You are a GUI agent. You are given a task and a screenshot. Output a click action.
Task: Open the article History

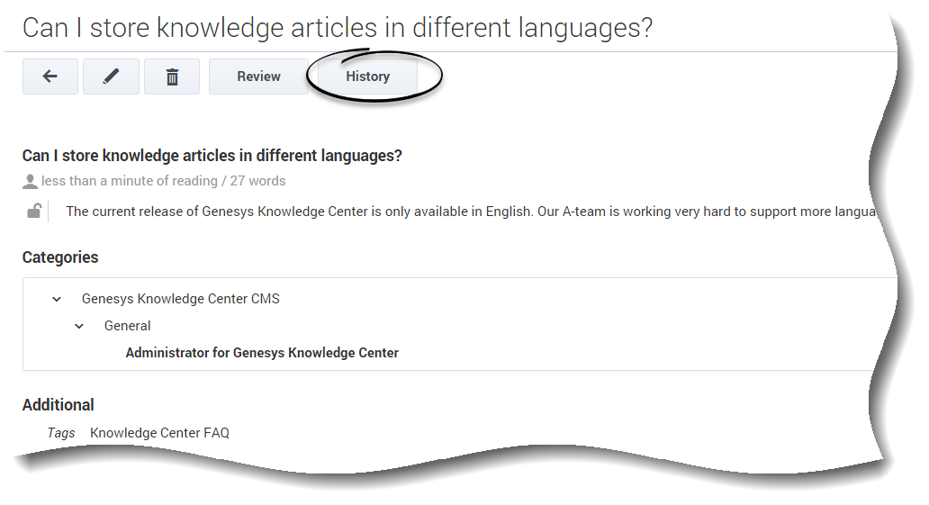pyautogui.click(x=367, y=77)
